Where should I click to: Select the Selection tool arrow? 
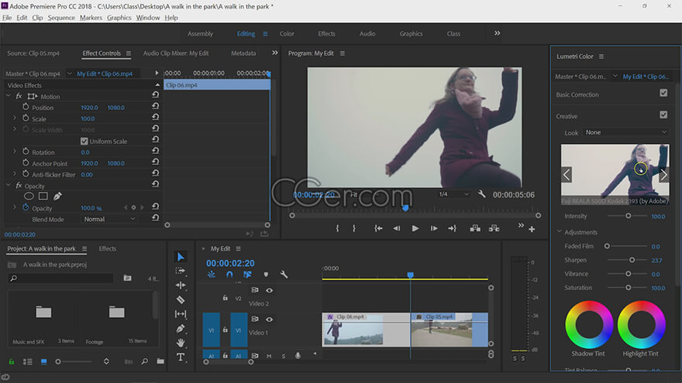click(x=181, y=257)
